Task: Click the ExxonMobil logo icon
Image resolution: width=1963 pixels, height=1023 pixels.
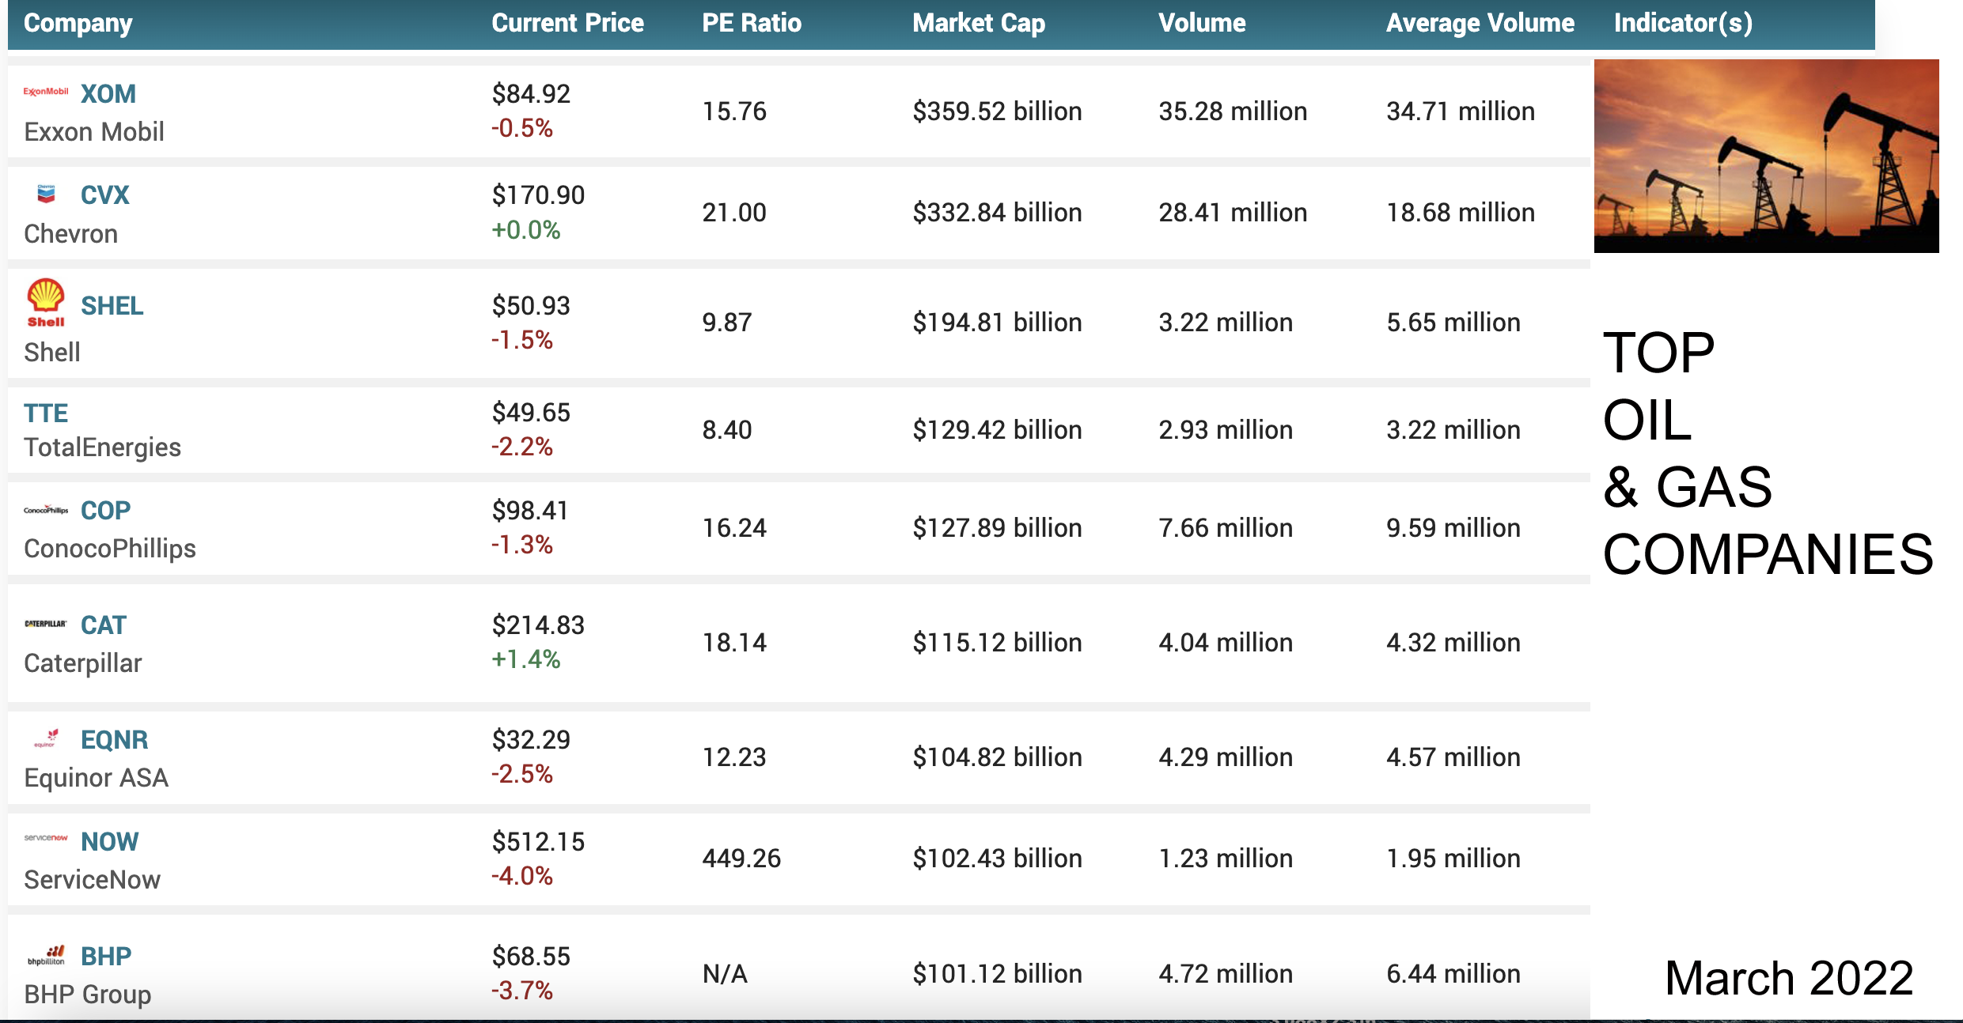Action: pyautogui.click(x=45, y=92)
